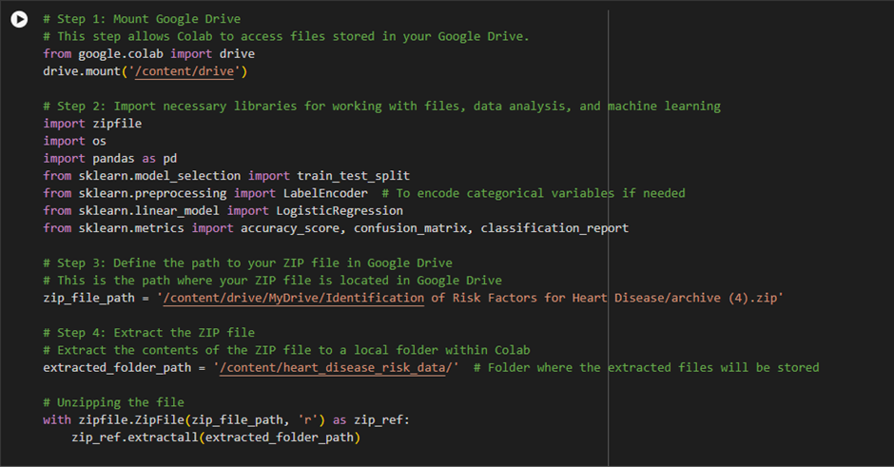Click the '/content/drive/MyDrive/Identification' underlined path

294,298
